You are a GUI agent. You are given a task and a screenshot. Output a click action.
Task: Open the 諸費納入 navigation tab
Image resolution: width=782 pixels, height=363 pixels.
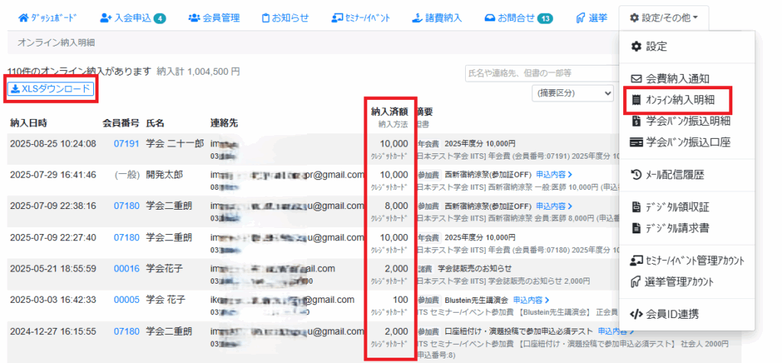point(437,17)
